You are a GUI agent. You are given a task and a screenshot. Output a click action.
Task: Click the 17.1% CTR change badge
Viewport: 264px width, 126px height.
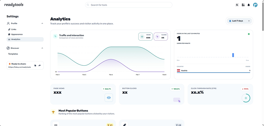[x=245, y=89]
